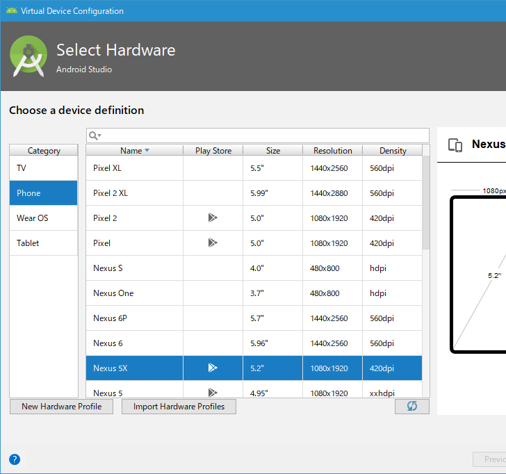The image size is (506, 474).
Task: Select the Nexus One device name
Action: pos(113,293)
